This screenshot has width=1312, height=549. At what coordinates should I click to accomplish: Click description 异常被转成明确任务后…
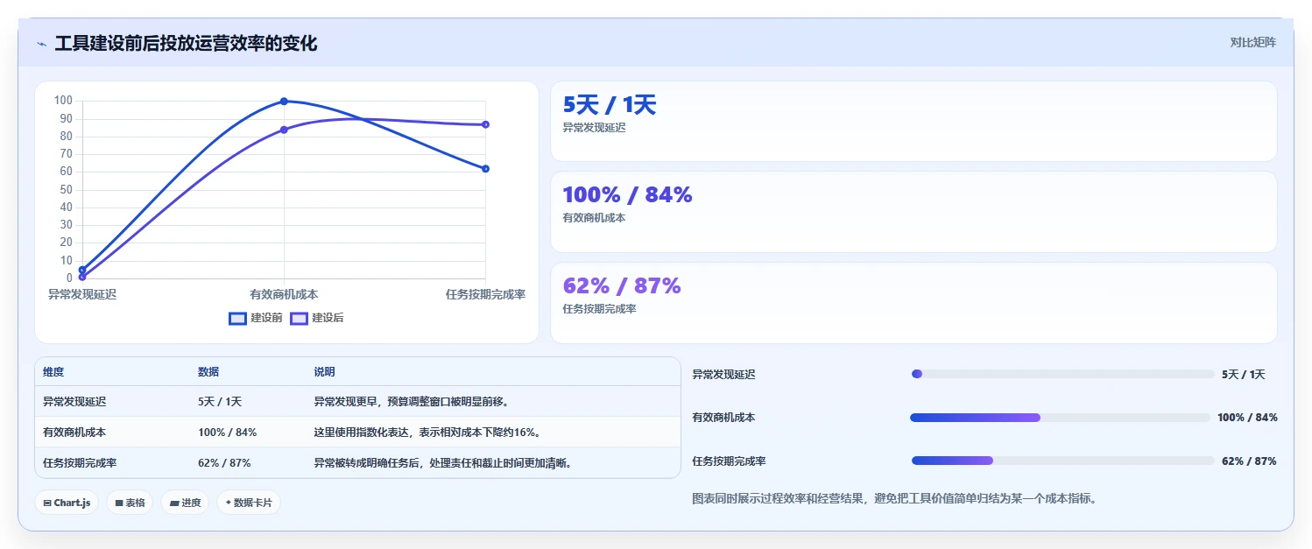[443, 463]
